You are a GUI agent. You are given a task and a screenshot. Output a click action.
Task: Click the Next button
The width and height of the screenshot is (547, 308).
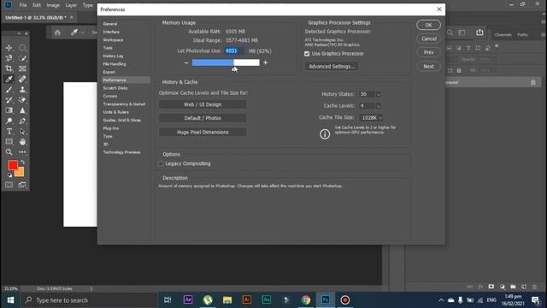tap(428, 67)
